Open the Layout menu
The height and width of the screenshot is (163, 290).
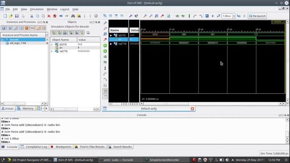[65, 9]
